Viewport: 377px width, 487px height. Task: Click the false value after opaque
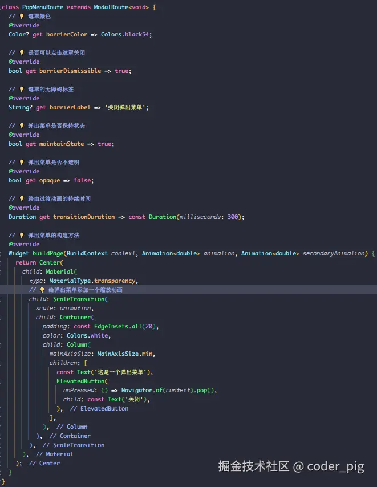82,180
